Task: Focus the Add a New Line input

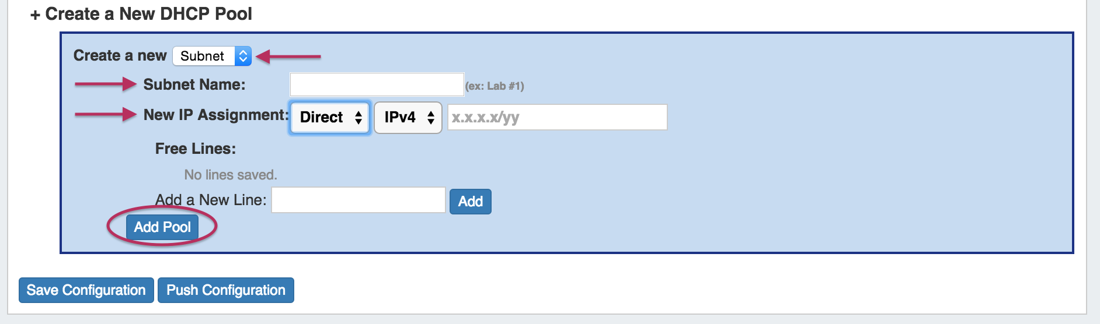Action: 358,200
